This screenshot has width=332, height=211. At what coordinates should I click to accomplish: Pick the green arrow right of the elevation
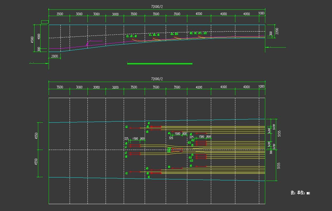[276, 47]
